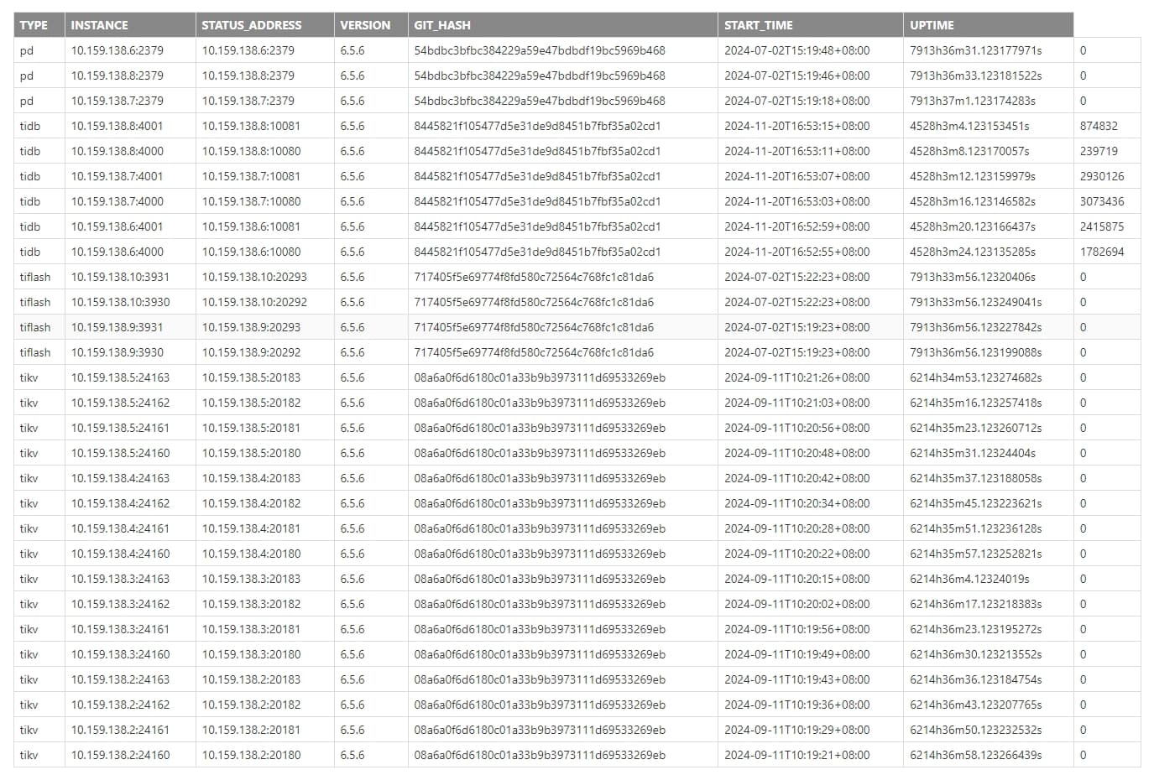This screenshot has width=1154, height=775.
Task: Click status address 10.159.138.10:20293
Action: pyautogui.click(x=254, y=277)
